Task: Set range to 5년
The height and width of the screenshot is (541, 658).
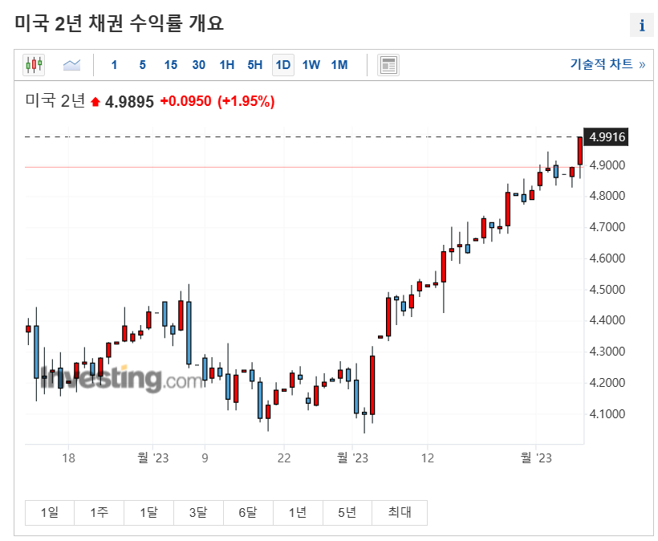Action: tap(347, 512)
